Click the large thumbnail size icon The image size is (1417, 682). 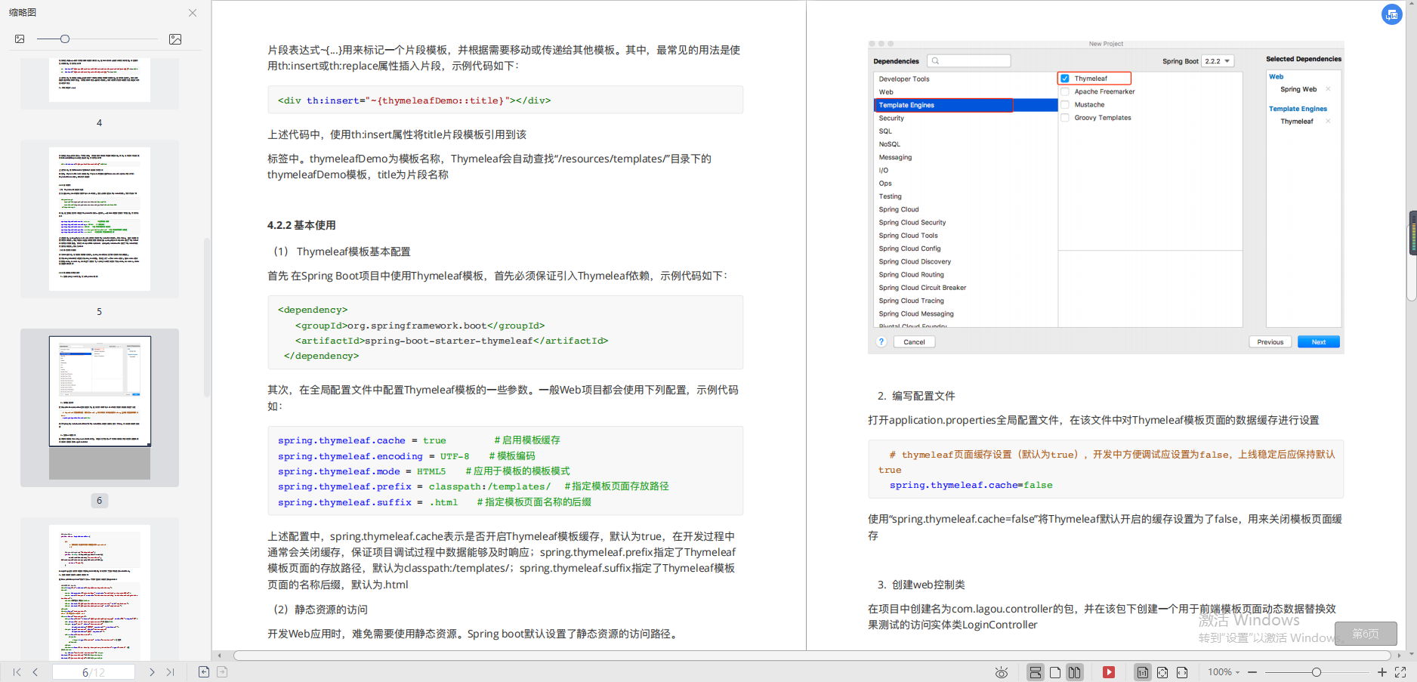pos(175,39)
